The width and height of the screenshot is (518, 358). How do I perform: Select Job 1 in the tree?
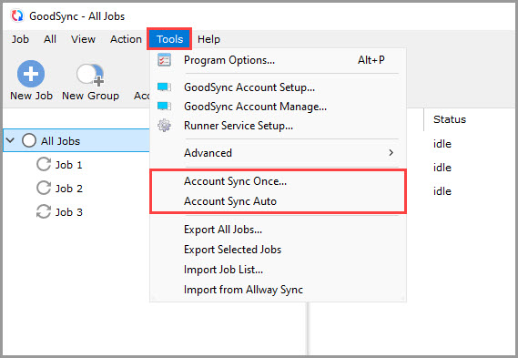pyautogui.click(x=68, y=165)
